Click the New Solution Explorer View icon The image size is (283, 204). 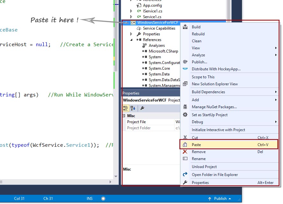tap(185, 84)
